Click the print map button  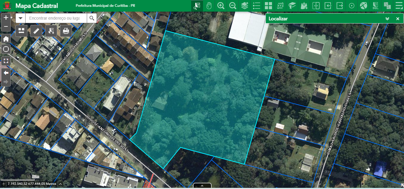click(x=66, y=31)
